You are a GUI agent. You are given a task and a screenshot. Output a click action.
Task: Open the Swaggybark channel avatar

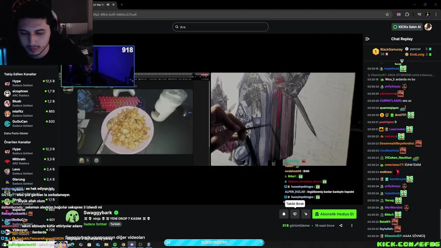pyautogui.click(x=72, y=217)
